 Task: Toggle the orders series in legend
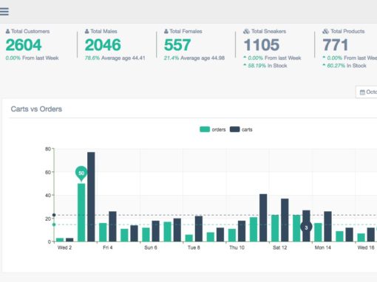[212, 129]
